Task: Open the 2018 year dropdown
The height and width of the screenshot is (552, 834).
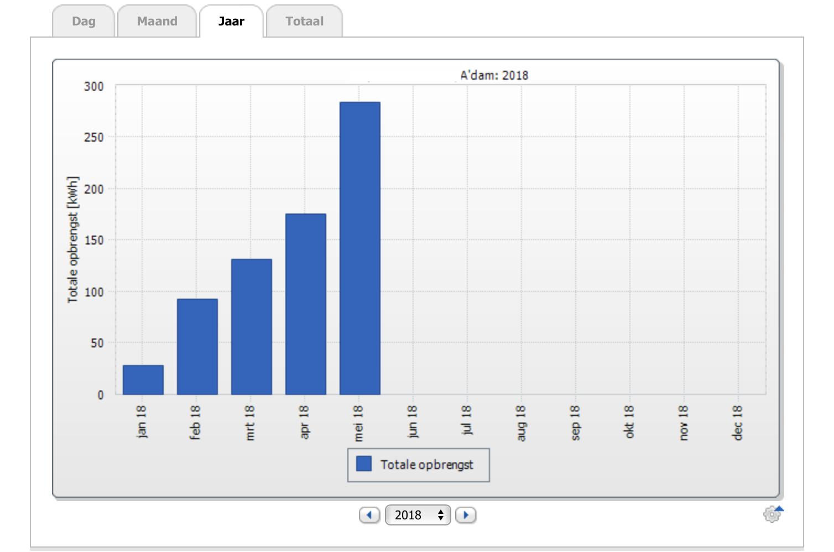Action: coord(418,515)
